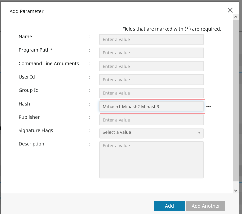This screenshot has height=214, width=242.
Task: Click the Description label text
Action: click(x=31, y=144)
